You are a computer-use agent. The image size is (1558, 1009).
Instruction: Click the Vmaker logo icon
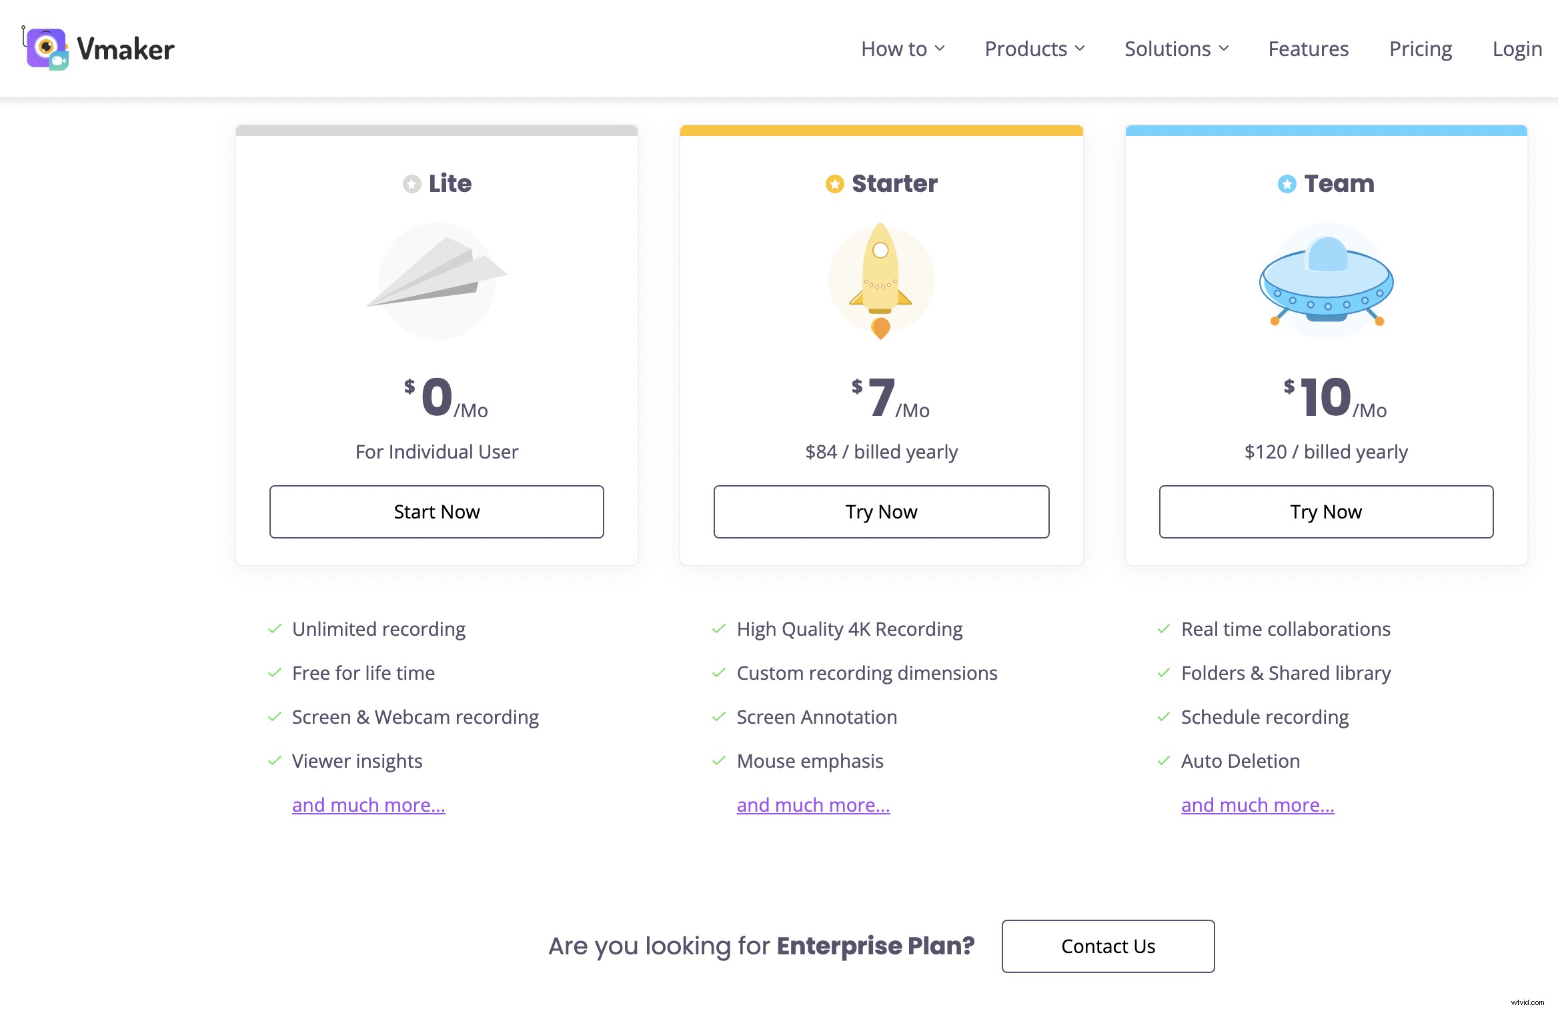[47, 49]
